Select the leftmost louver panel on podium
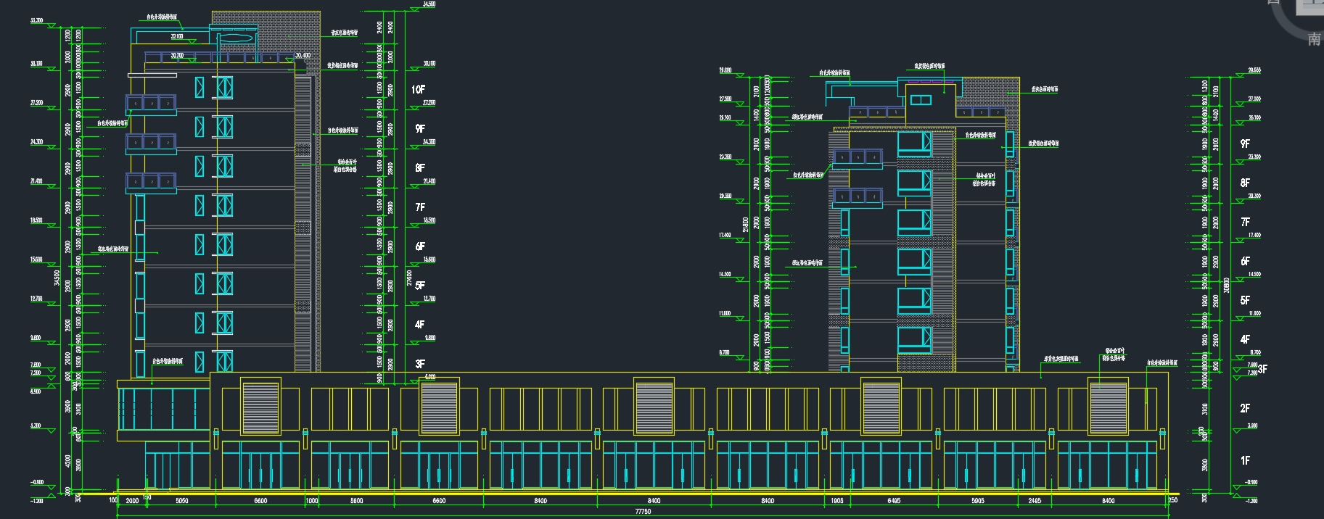This screenshot has width=1324, height=519. pos(260,407)
